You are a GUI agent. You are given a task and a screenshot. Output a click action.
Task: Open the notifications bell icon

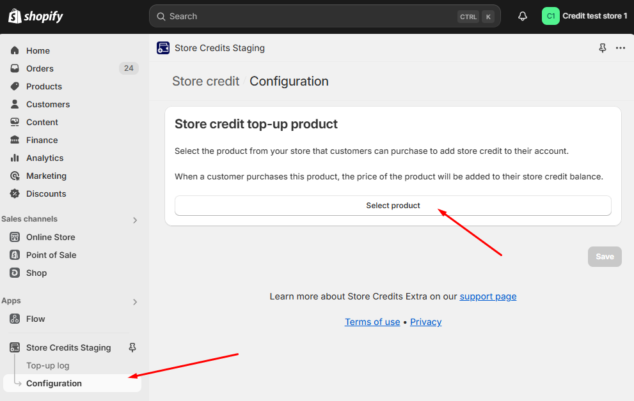tap(523, 16)
